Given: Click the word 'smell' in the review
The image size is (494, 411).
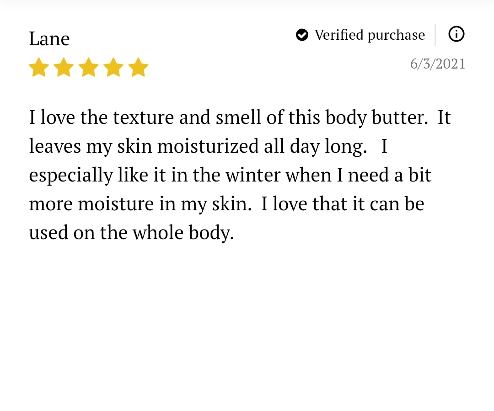Looking at the screenshot, I should click(x=238, y=117).
